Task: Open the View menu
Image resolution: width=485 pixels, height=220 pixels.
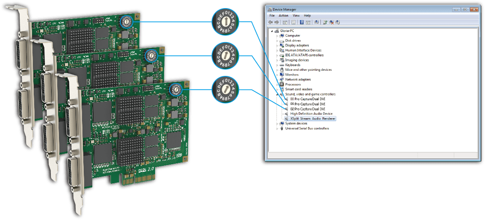Action: pos(296,15)
